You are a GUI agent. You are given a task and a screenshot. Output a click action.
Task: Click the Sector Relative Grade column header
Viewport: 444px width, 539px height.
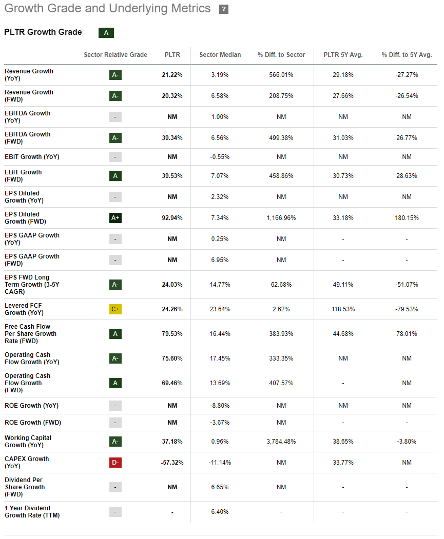(115, 55)
